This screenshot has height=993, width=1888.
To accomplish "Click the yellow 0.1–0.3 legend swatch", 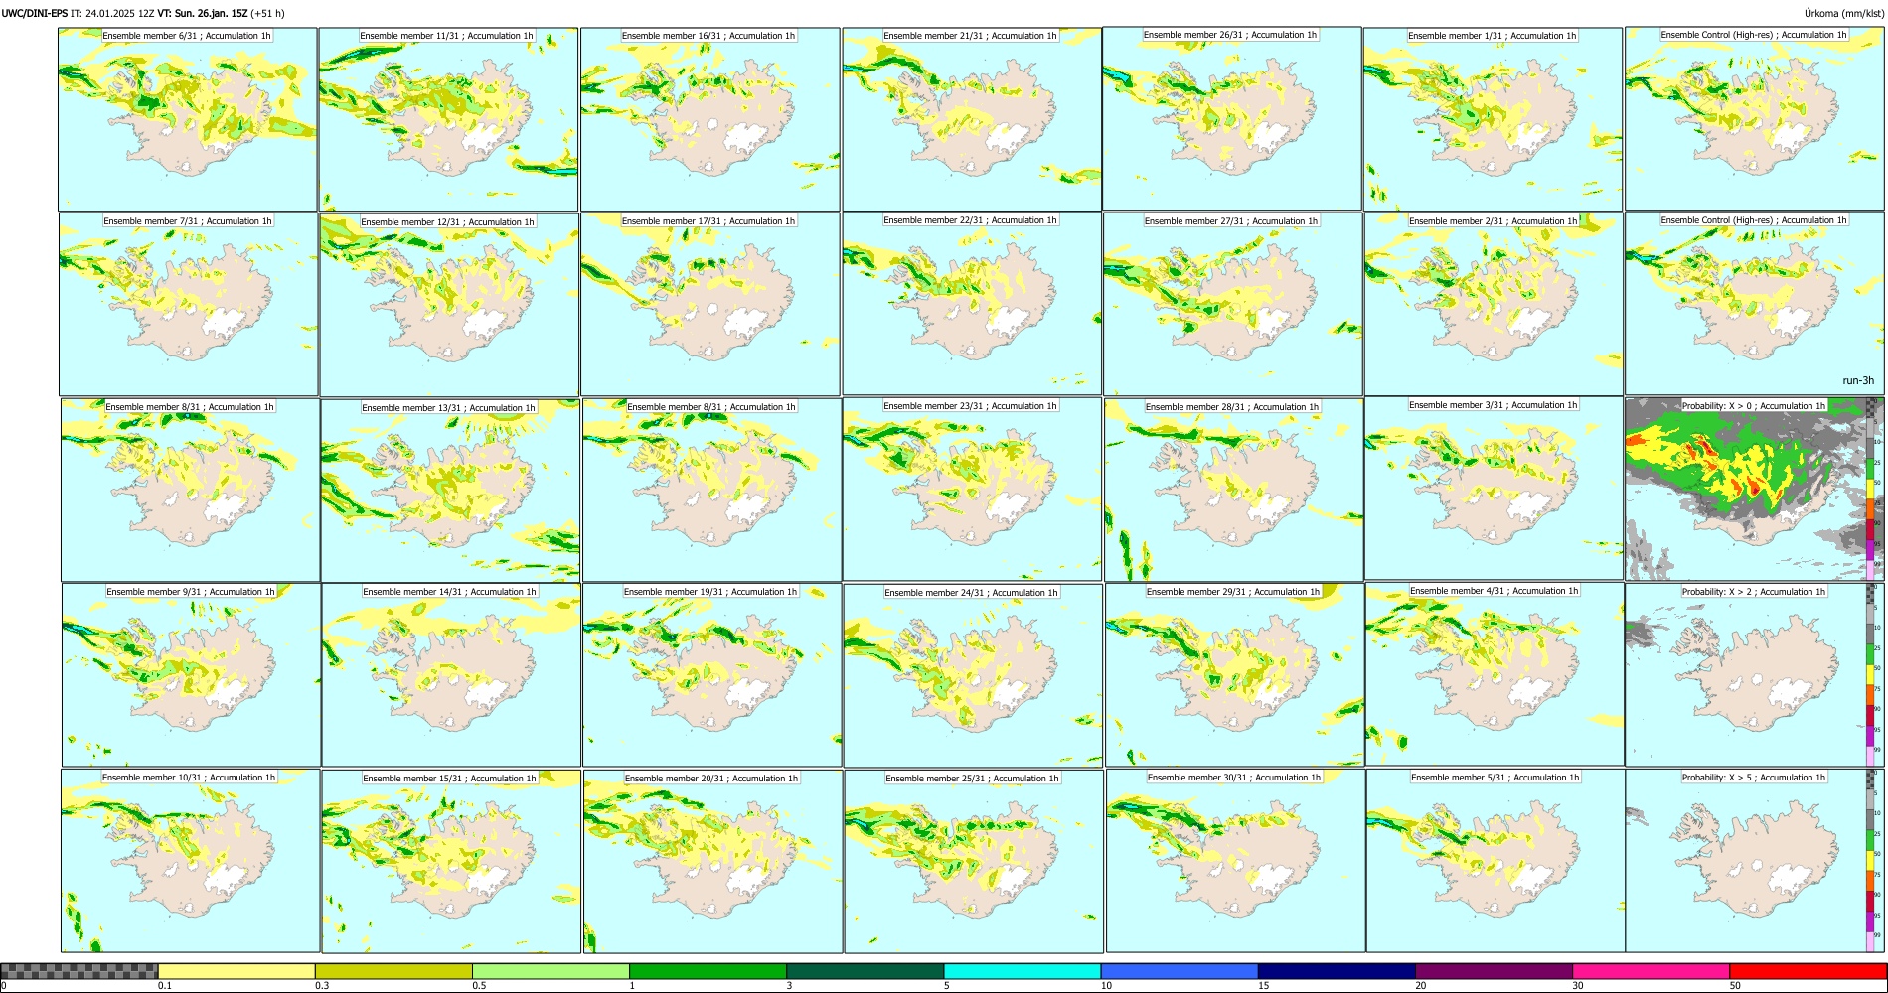I will coord(236,971).
